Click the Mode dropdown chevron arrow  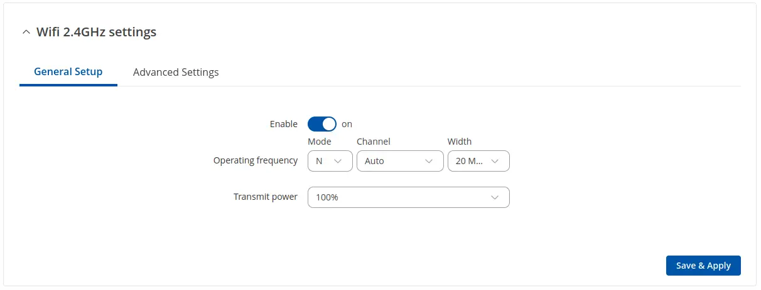pyautogui.click(x=339, y=161)
